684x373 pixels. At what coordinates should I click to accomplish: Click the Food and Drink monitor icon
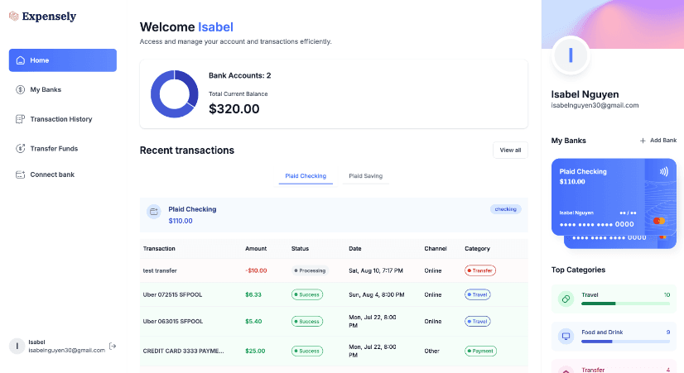[566, 336]
